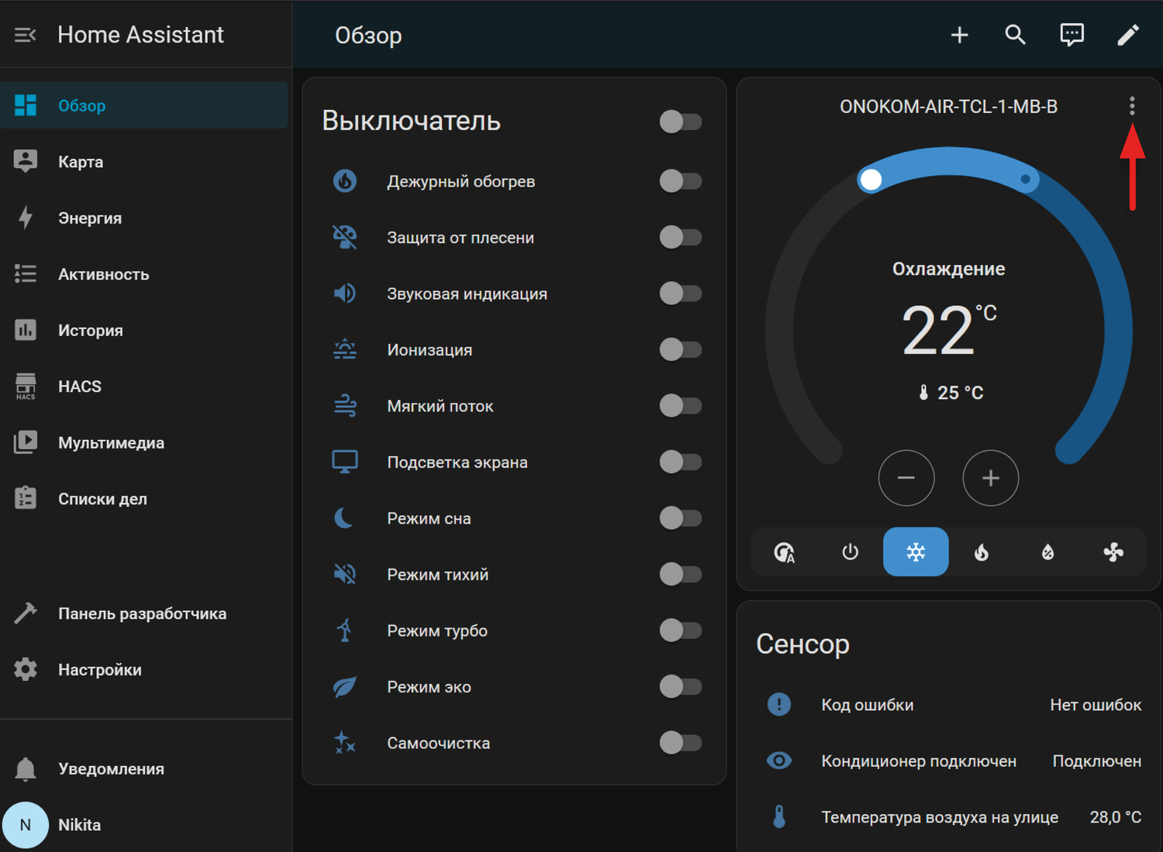Turn on Самоочистка toggle
The image size is (1163, 852).
680,743
